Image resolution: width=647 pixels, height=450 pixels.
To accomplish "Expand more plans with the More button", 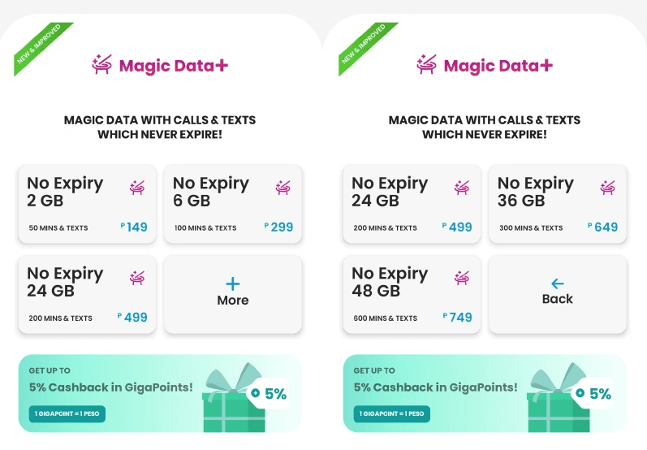I will pos(233,294).
